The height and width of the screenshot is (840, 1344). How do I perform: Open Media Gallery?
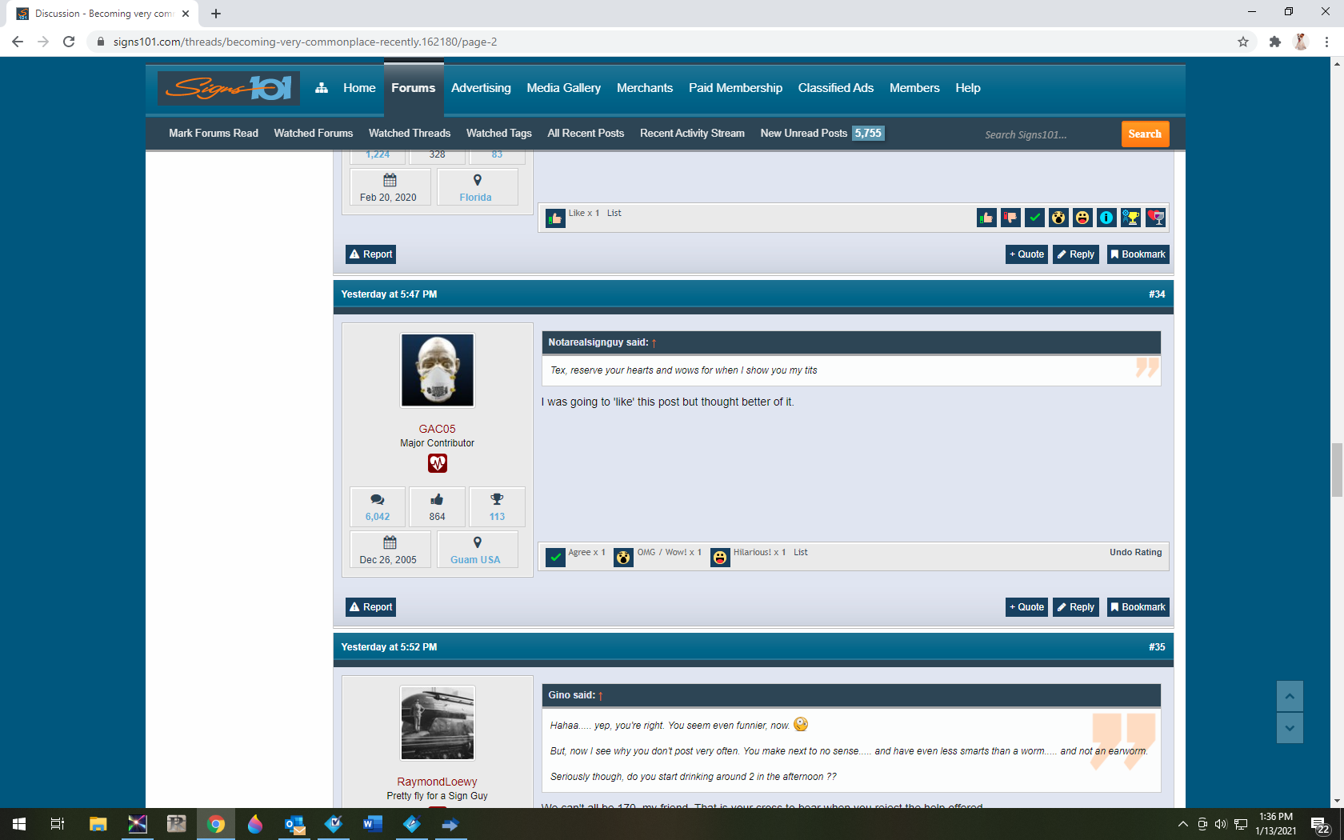[563, 88]
